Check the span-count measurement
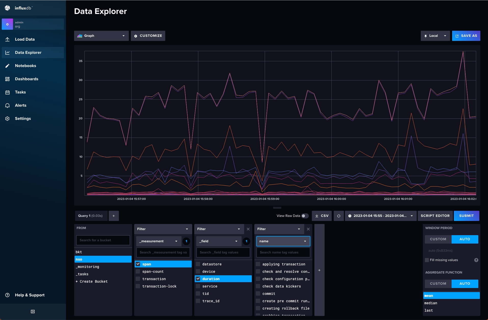 click(x=138, y=271)
